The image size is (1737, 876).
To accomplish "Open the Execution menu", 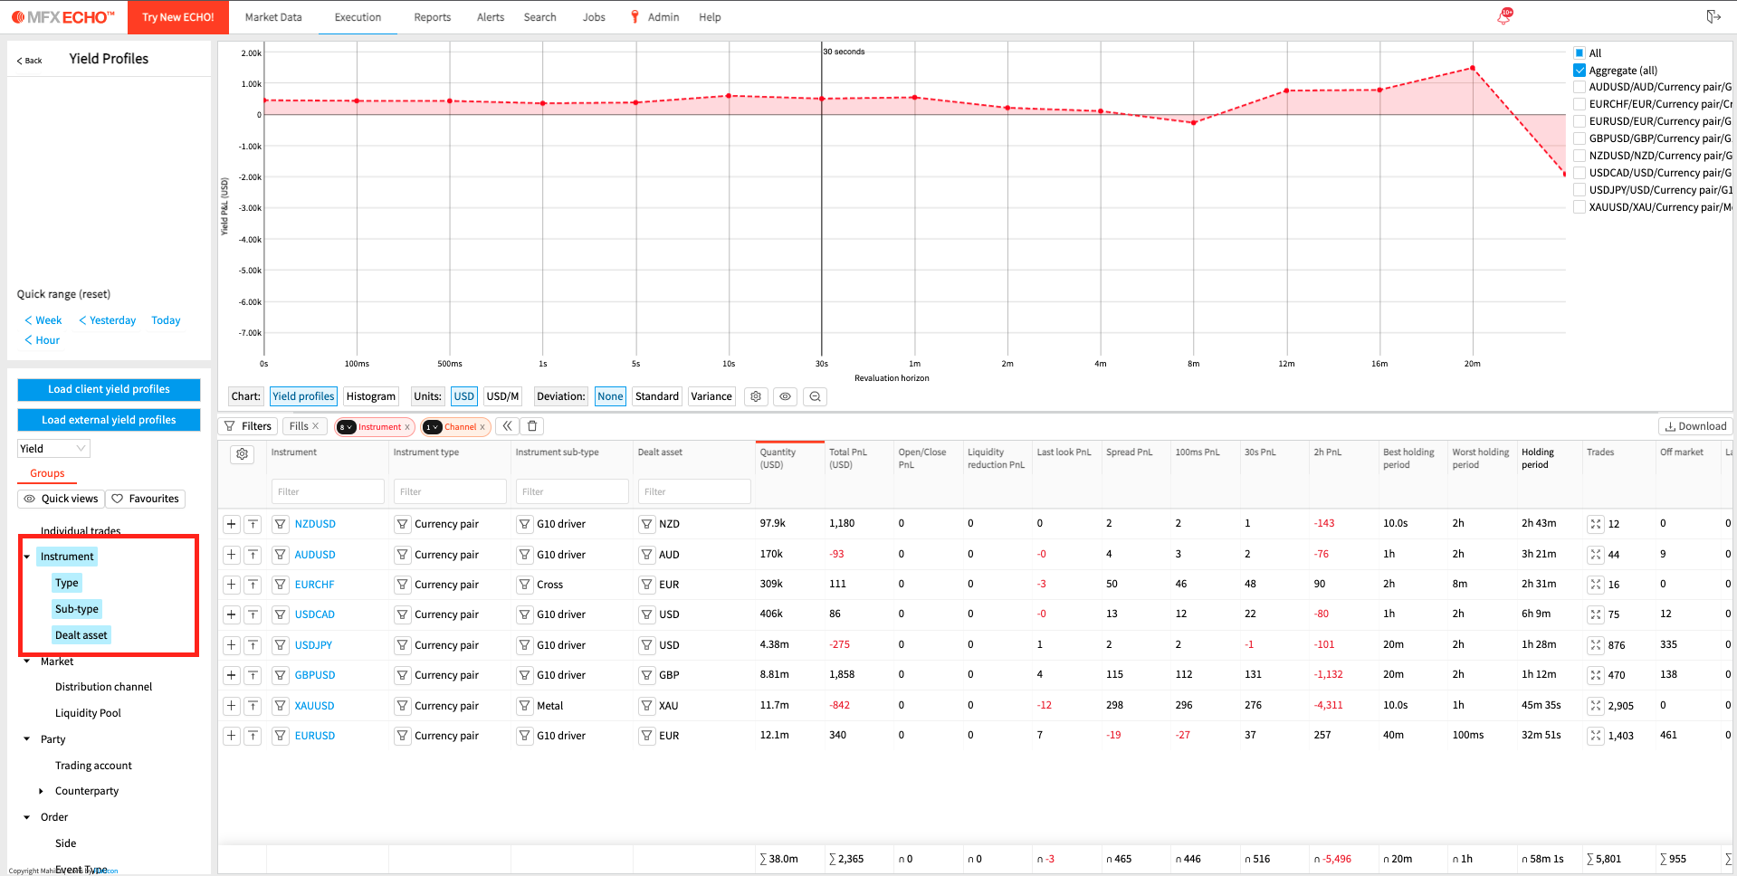I will [358, 17].
